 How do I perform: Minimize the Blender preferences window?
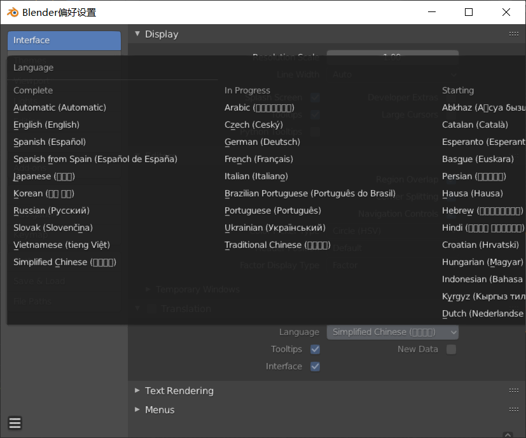(x=432, y=12)
